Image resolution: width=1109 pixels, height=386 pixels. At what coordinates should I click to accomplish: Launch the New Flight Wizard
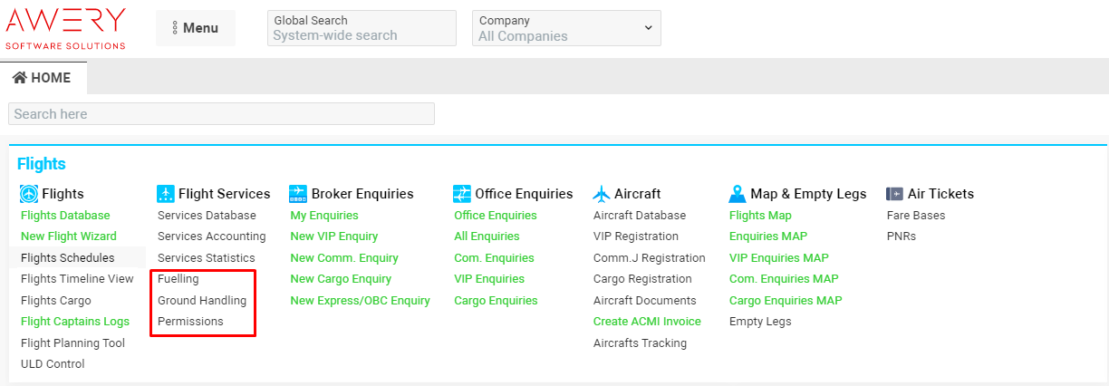tap(69, 236)
